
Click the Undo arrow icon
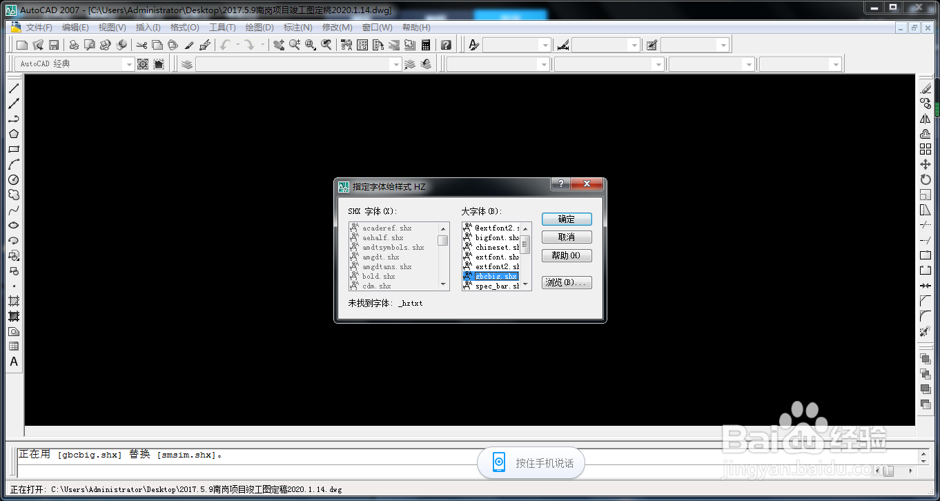226,45
